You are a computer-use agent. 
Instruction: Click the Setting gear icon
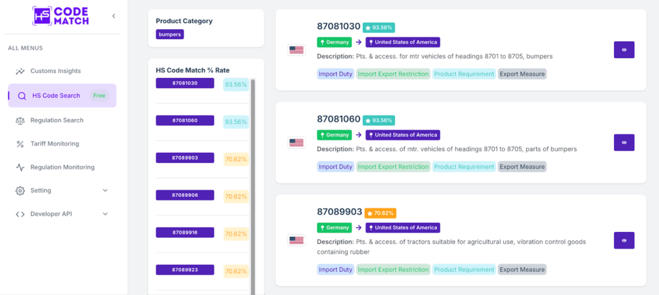(x=20, y=191)
